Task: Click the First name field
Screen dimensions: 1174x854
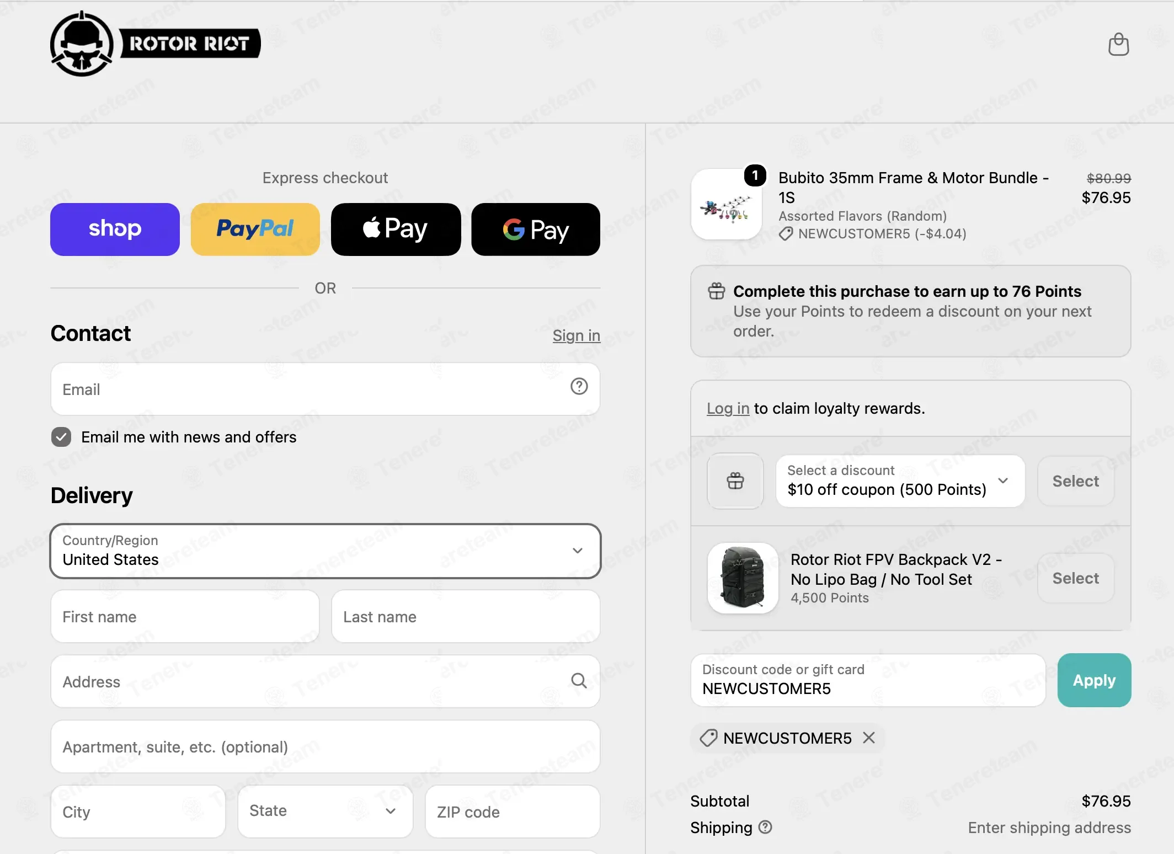Action: pos(185,616)
